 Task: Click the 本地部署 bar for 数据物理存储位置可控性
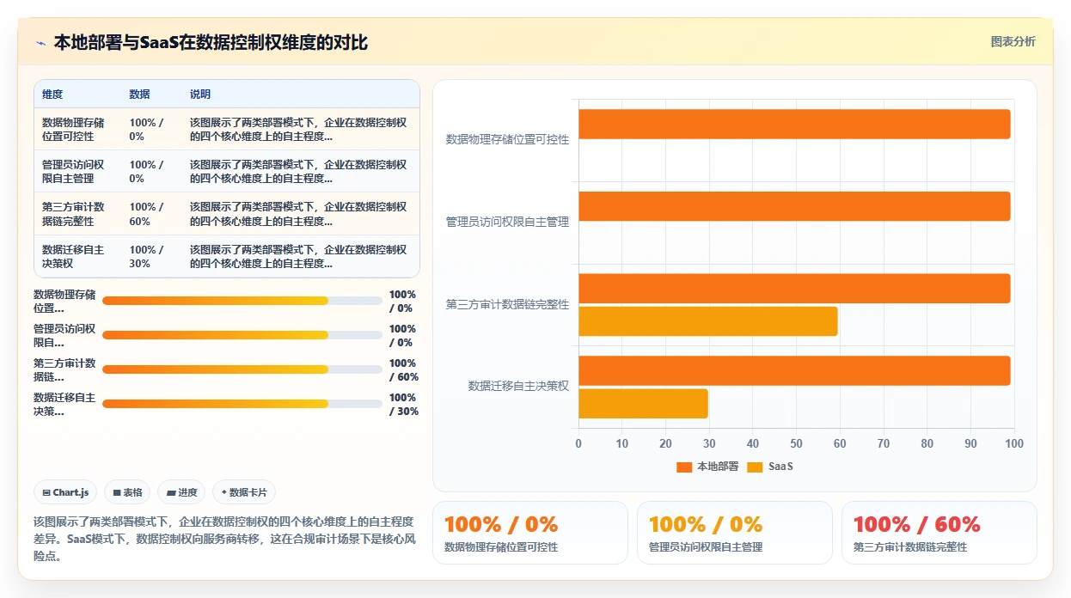pos(794,124)
